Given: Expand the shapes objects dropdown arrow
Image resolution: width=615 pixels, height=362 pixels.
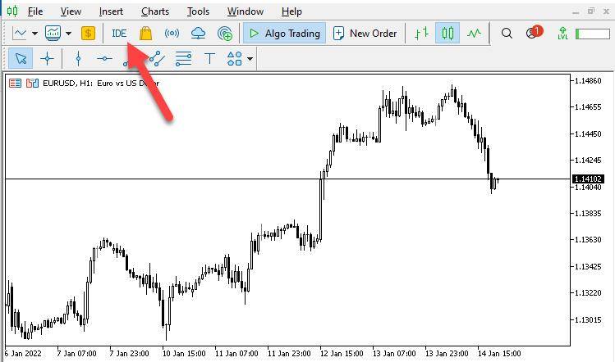Looking at the screenshot, I should click(250, 60).
